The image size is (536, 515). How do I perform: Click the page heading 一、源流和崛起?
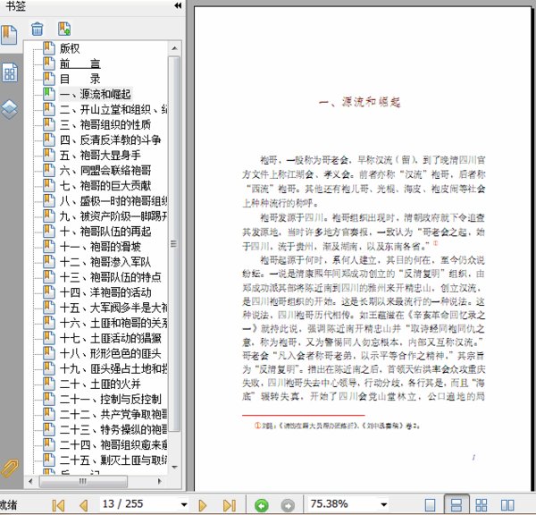[x=360, y=102]
